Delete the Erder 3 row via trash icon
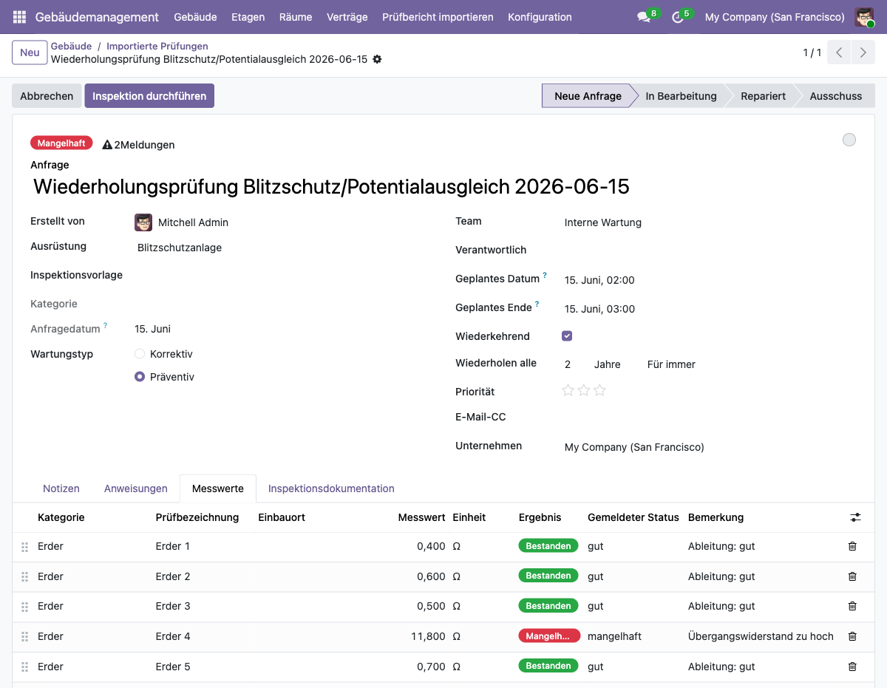Viewport: 887px width, 688px height. 852,606
